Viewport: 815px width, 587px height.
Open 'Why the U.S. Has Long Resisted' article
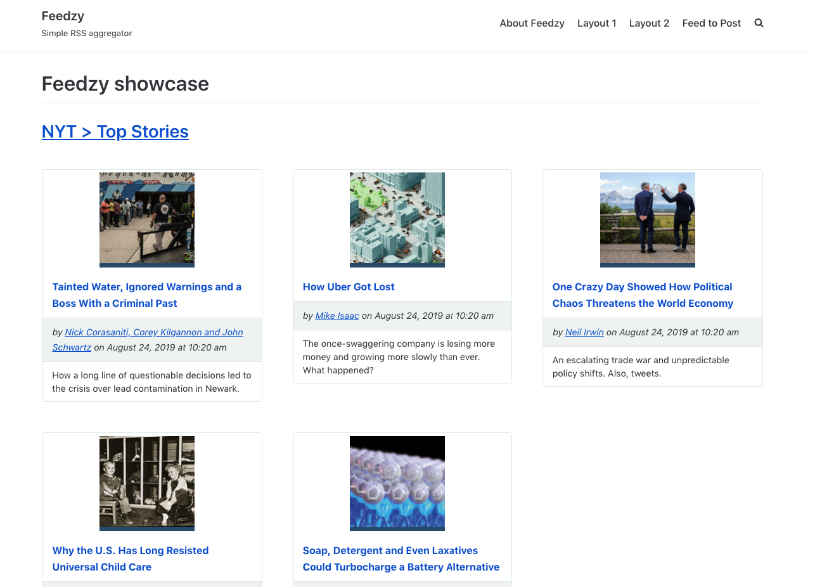(x=131, y=558)
